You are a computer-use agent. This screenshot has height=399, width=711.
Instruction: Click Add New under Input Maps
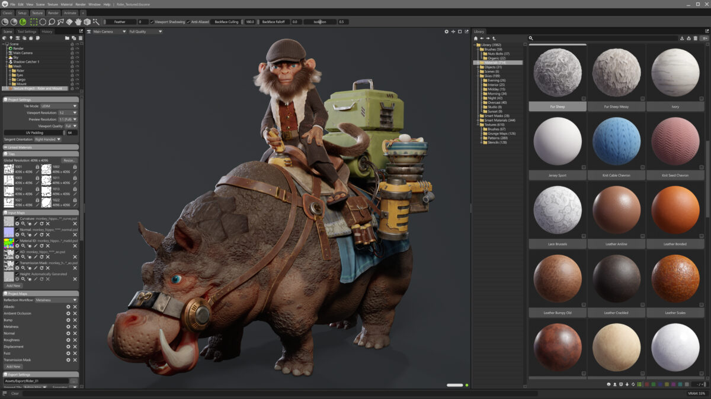13,286
